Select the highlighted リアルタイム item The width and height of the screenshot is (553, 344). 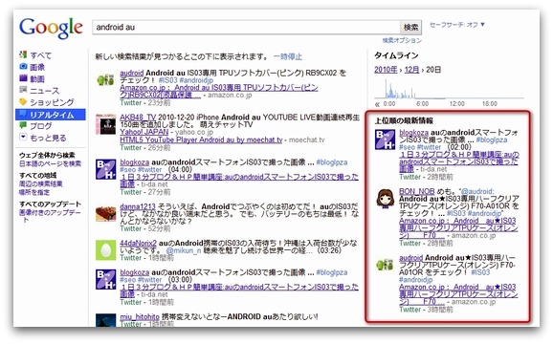point(51,115)
